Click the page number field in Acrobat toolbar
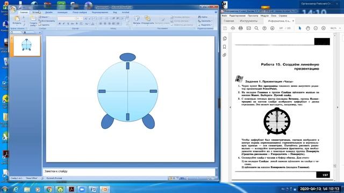The width and height of the screenshot is (344, 193). coord(282,28)
